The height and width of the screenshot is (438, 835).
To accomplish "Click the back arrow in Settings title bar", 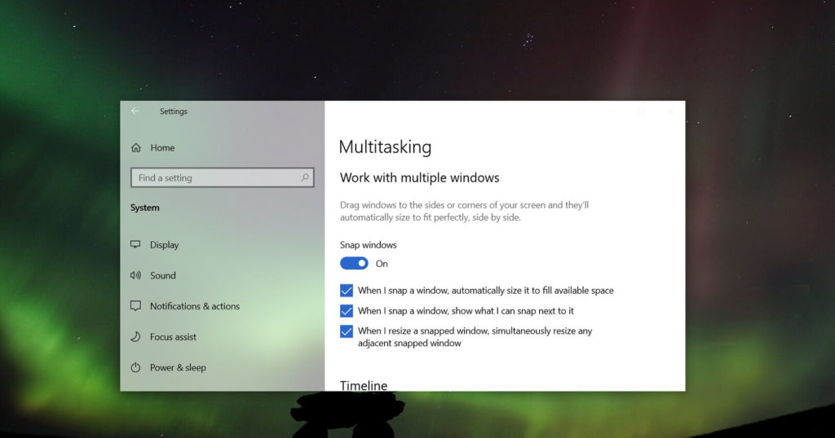I will (135, 112).
